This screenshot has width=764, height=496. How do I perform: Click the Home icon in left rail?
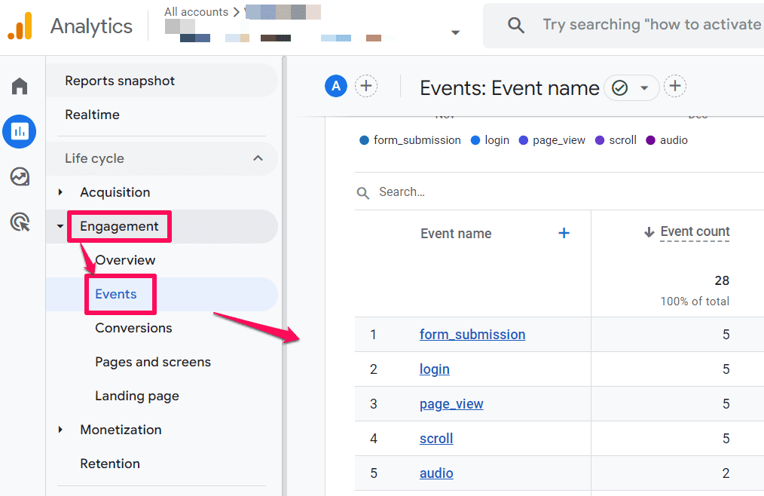pyautogui.click(x=20, y=86)
